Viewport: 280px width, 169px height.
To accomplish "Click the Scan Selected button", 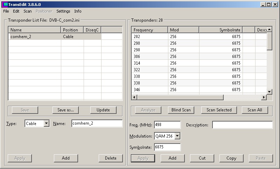I will pyautogui.click(x=219, y=110).
